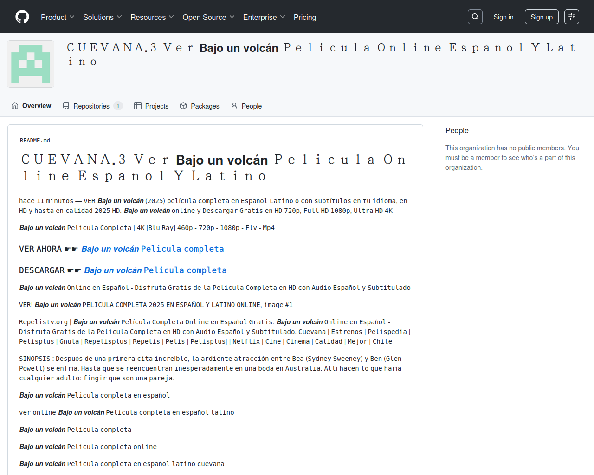This screenshot has width=594, height=475.
Task: Click the People person icon
Action: [234, 106]
